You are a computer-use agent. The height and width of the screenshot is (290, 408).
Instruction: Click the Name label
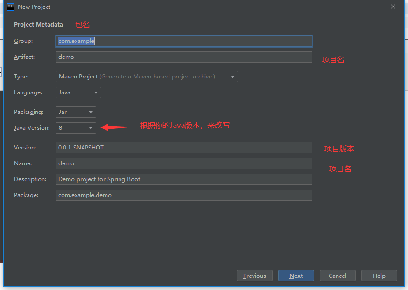[x=23, y=163]
